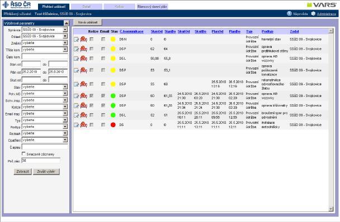Open PDF for oprava křižovatky row
This screenshot has height=222, width=340.
pos(84,105)
